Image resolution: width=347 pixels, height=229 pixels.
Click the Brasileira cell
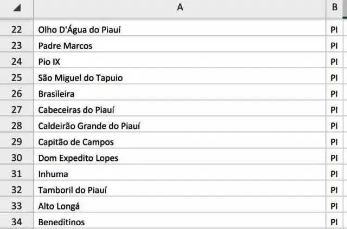(x=179, y=94)
